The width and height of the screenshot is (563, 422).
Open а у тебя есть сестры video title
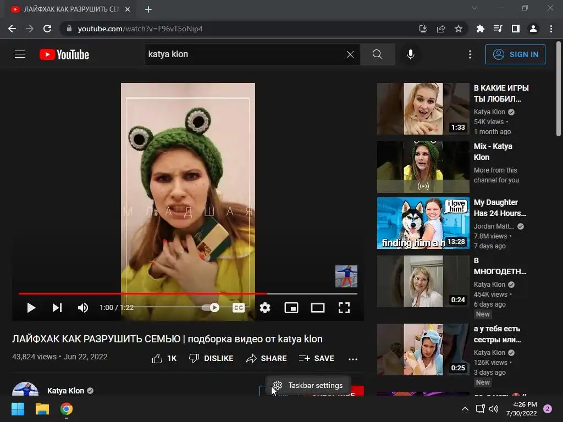coord(497,334)
